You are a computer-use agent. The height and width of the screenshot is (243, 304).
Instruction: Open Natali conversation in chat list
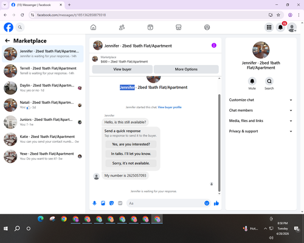tap(43, 105)
